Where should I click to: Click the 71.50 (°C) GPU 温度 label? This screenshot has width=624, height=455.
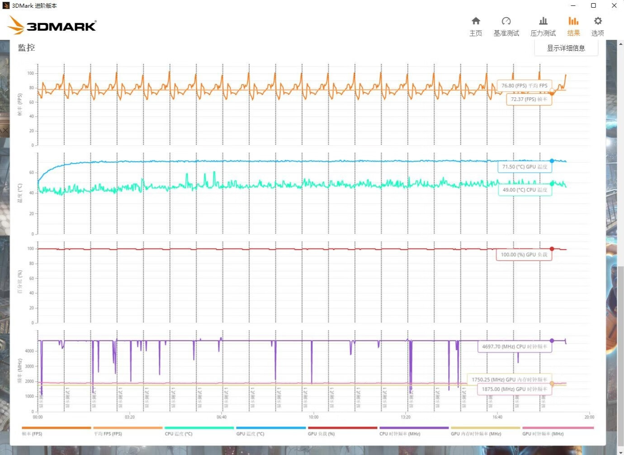(x=525, y=167)
